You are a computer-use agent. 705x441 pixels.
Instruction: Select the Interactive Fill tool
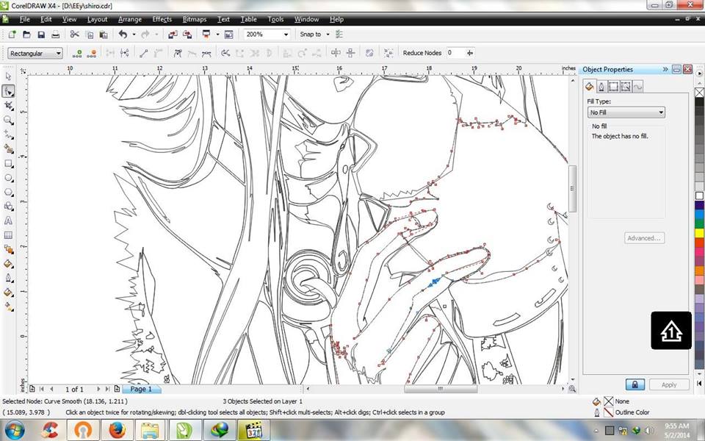click(x=8, y=307)
